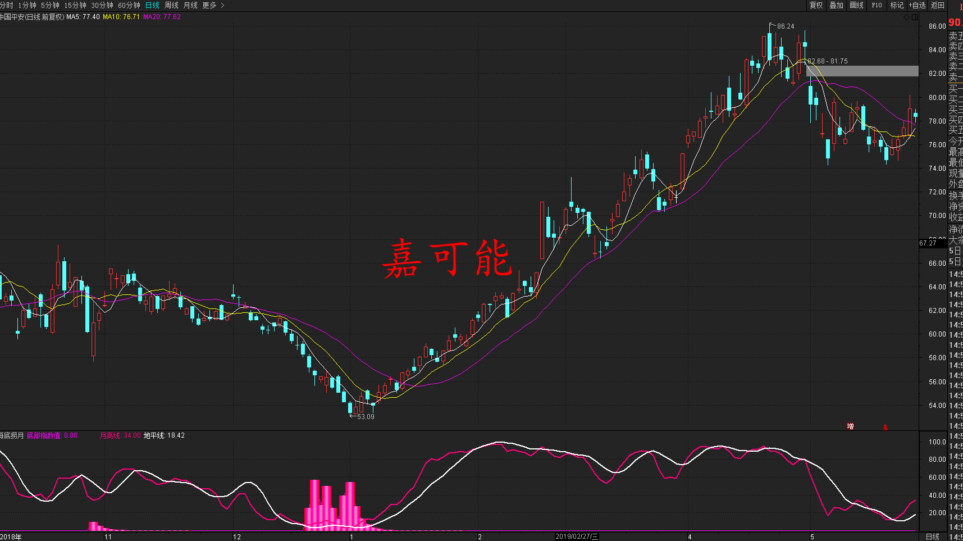The image size is (963, 541).
Task: Open the 60分钟 candlestick view
Action: coord(129,5)
